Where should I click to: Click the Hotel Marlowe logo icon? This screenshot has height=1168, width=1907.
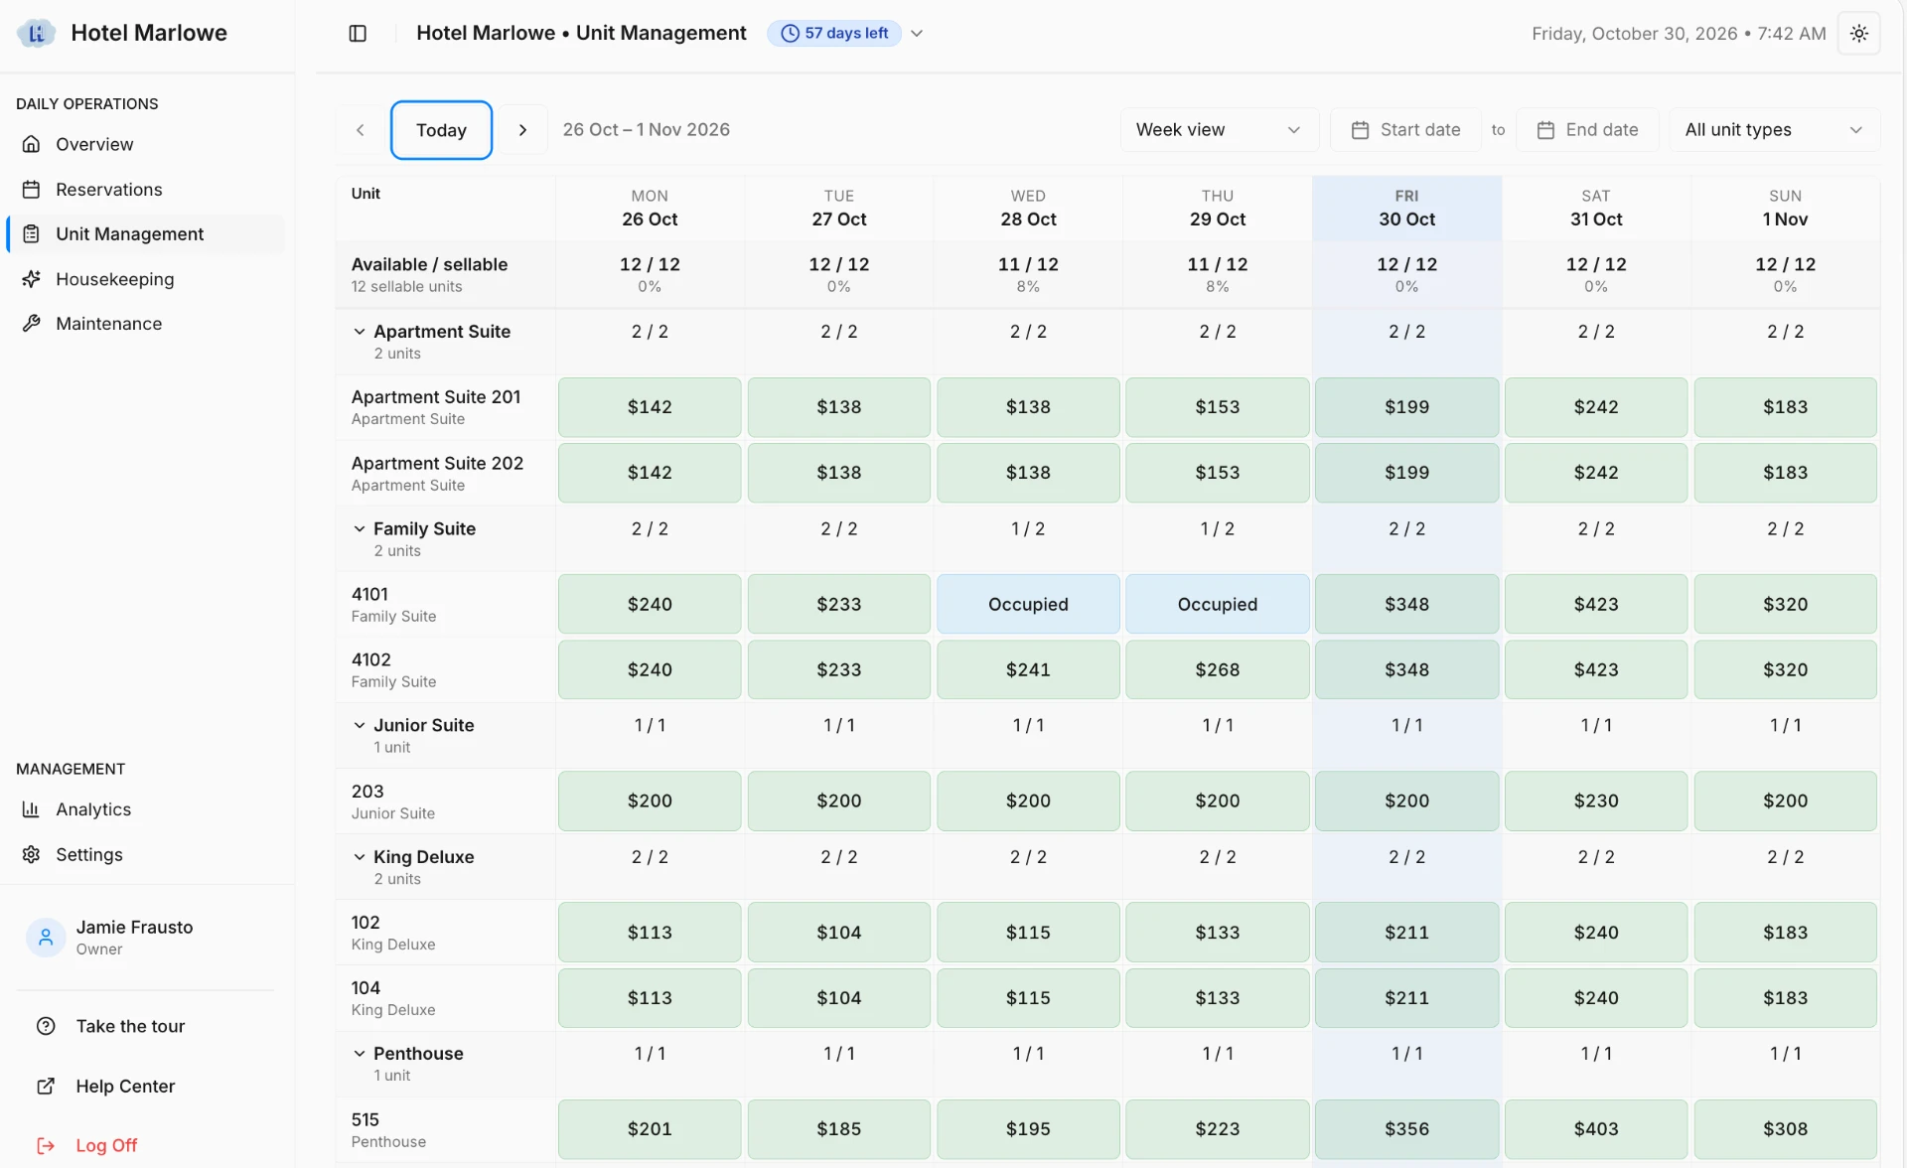[36, 33]
